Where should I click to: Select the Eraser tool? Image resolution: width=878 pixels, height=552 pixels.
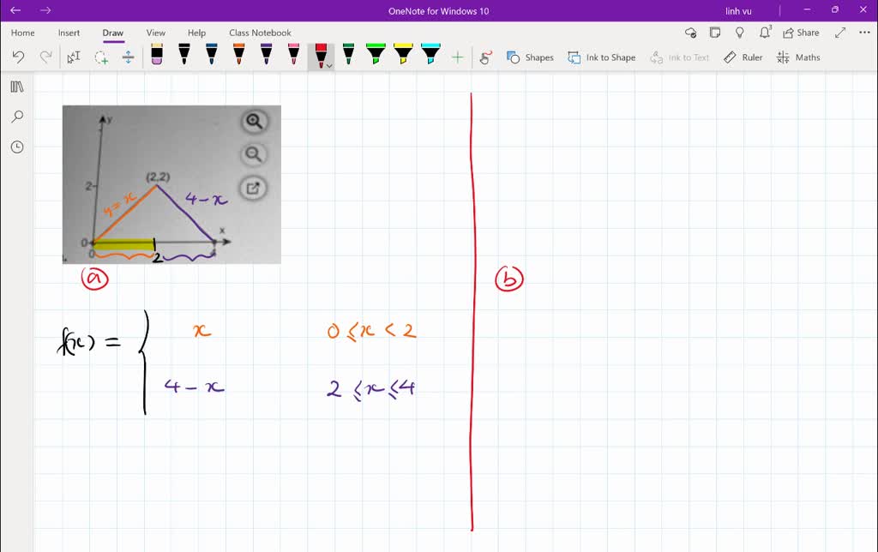156,54
